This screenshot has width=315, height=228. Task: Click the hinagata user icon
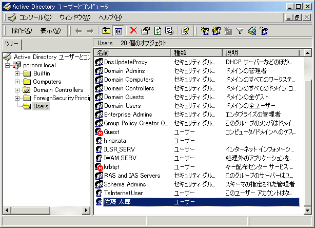(99, 141)
